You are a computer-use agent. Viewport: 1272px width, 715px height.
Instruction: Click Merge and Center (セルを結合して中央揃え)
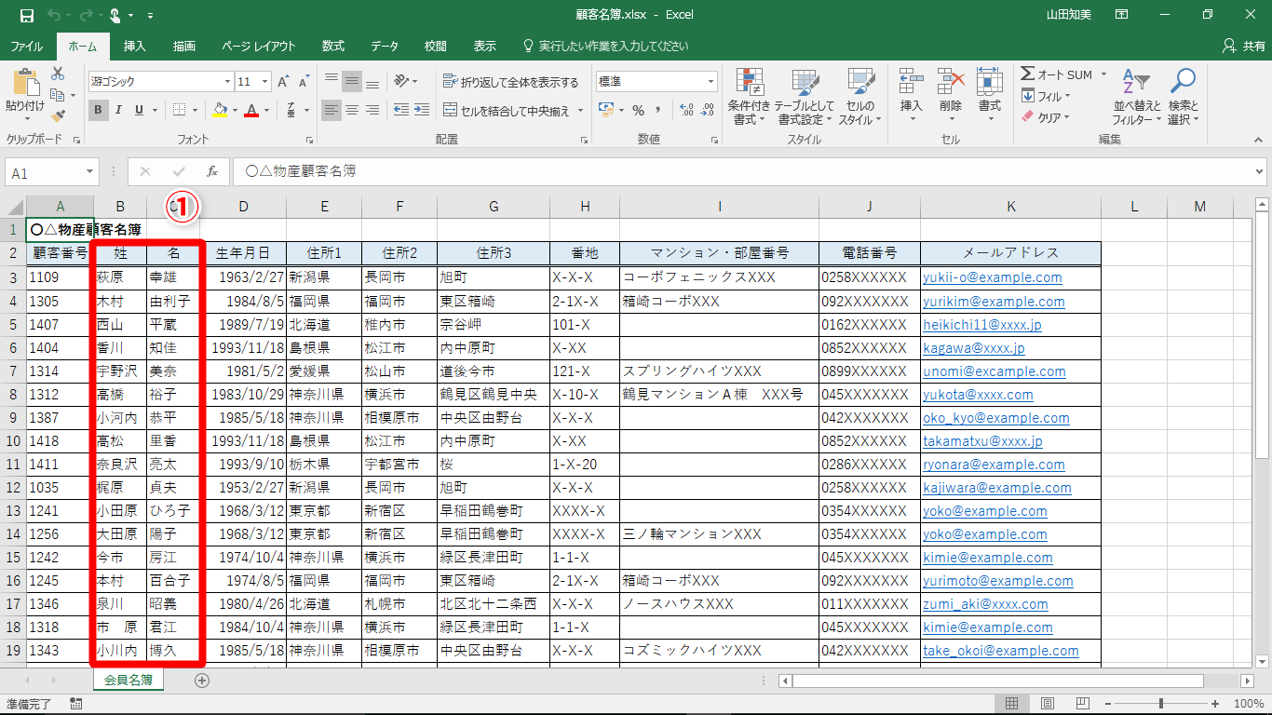[507, 110]
